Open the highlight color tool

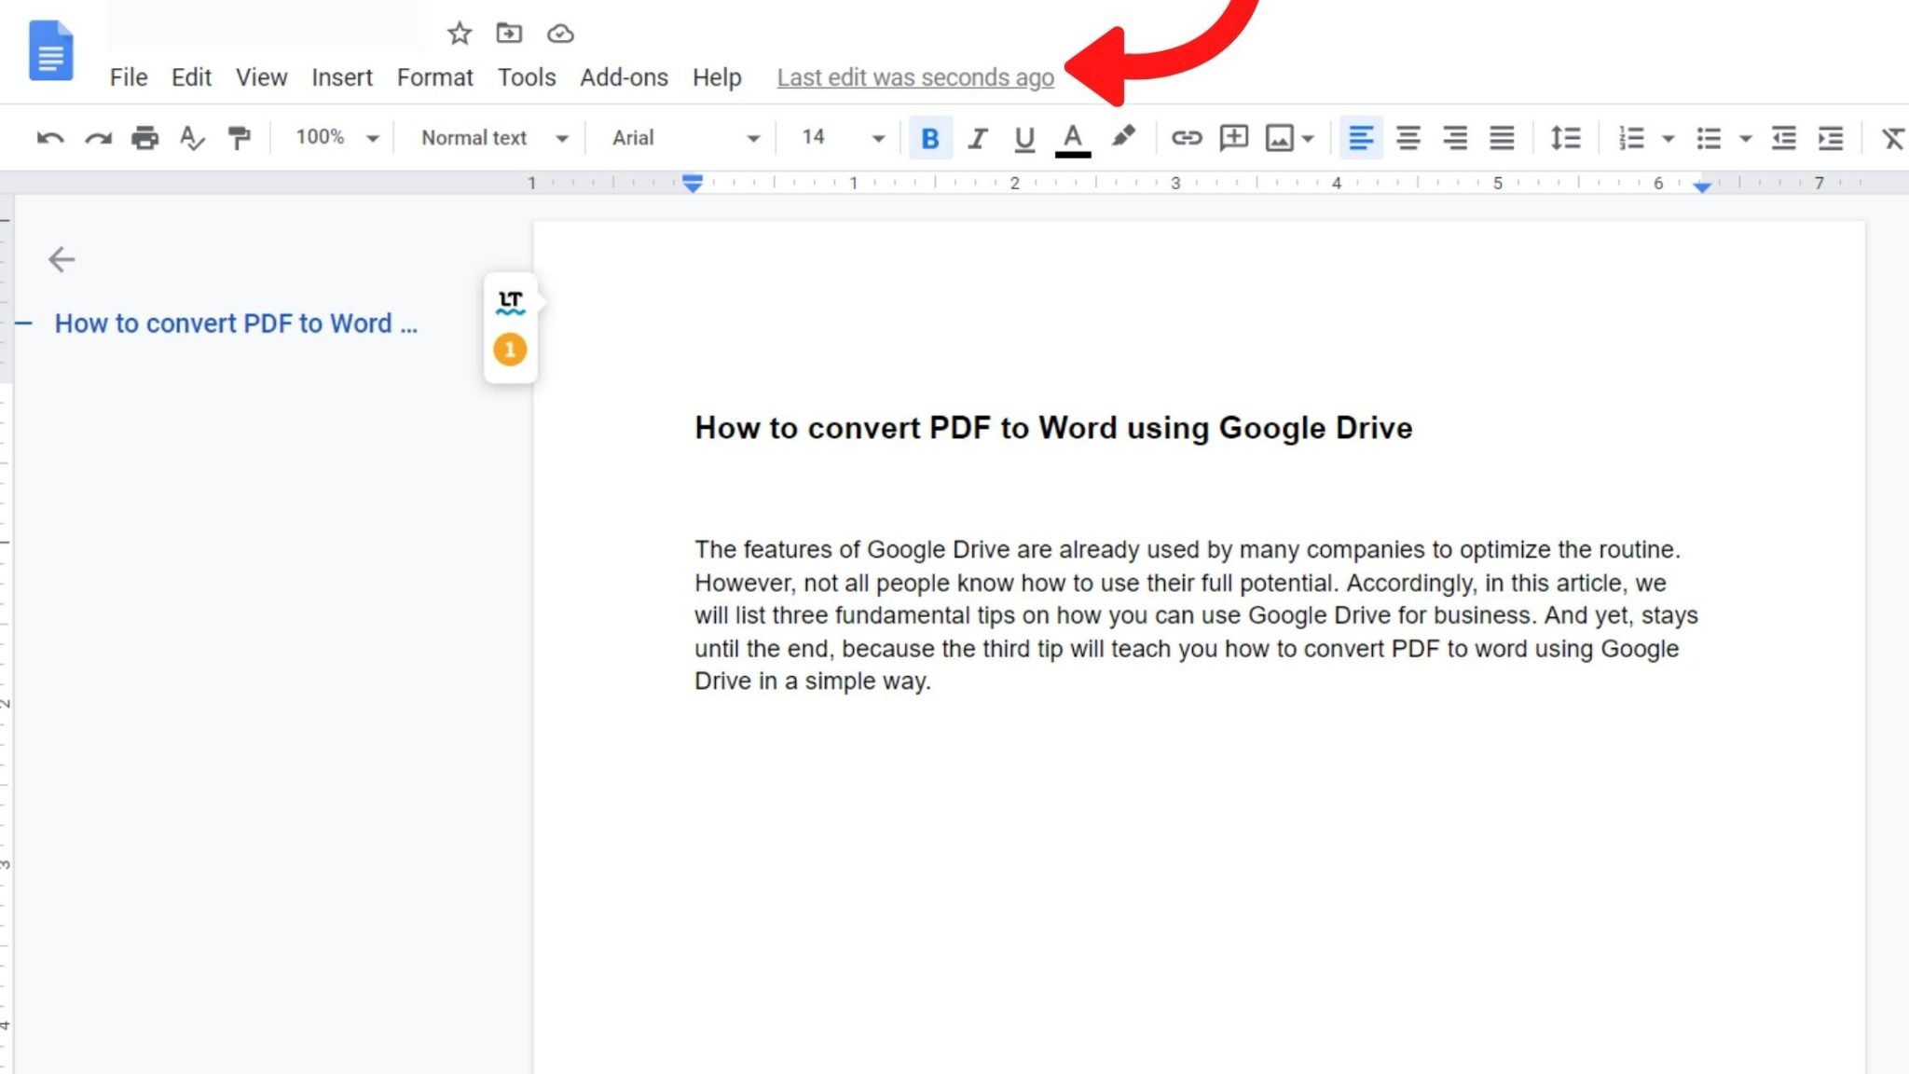[1123, 137]
